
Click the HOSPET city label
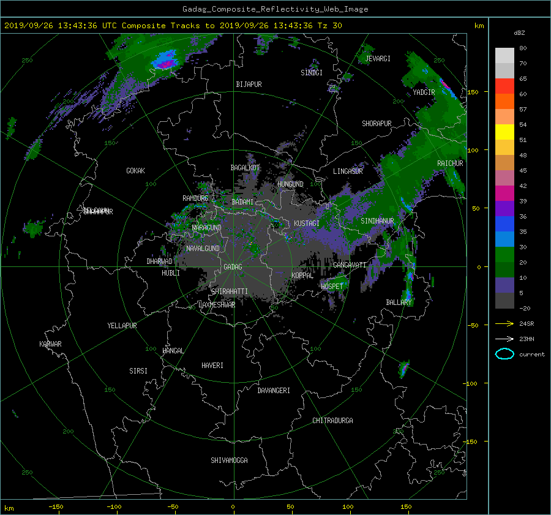coord(332,287)
